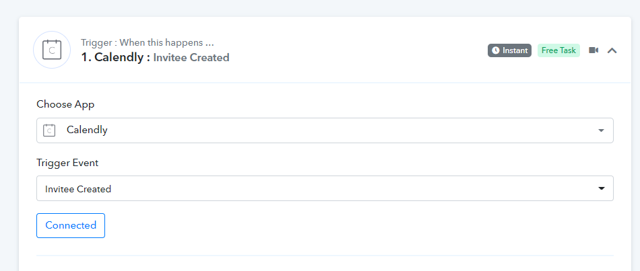Click empty area of the Trigger Event select box

[x=347, y=188]
